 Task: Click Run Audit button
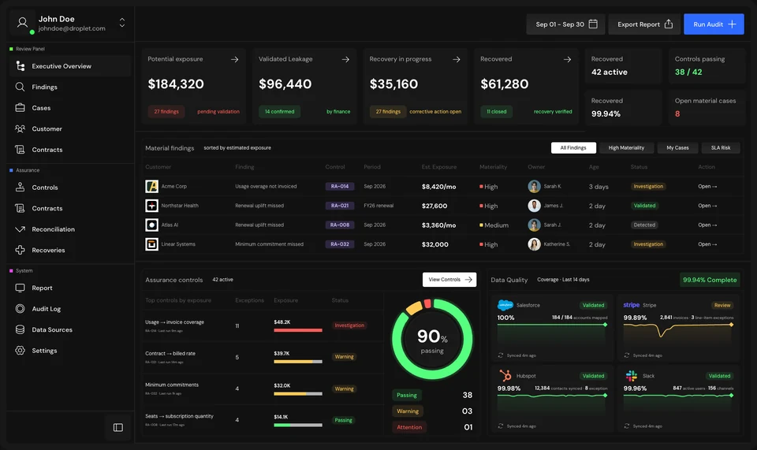click(714, 24)
